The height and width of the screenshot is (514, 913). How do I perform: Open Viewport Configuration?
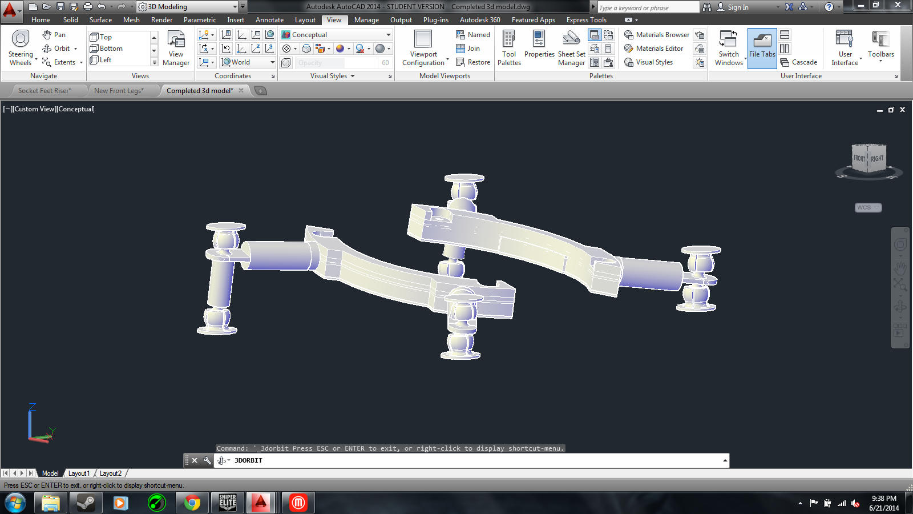pyautogui.click(x=423, y=48)
